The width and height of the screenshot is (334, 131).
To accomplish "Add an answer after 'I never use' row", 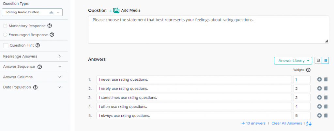I will click(319, 79).
